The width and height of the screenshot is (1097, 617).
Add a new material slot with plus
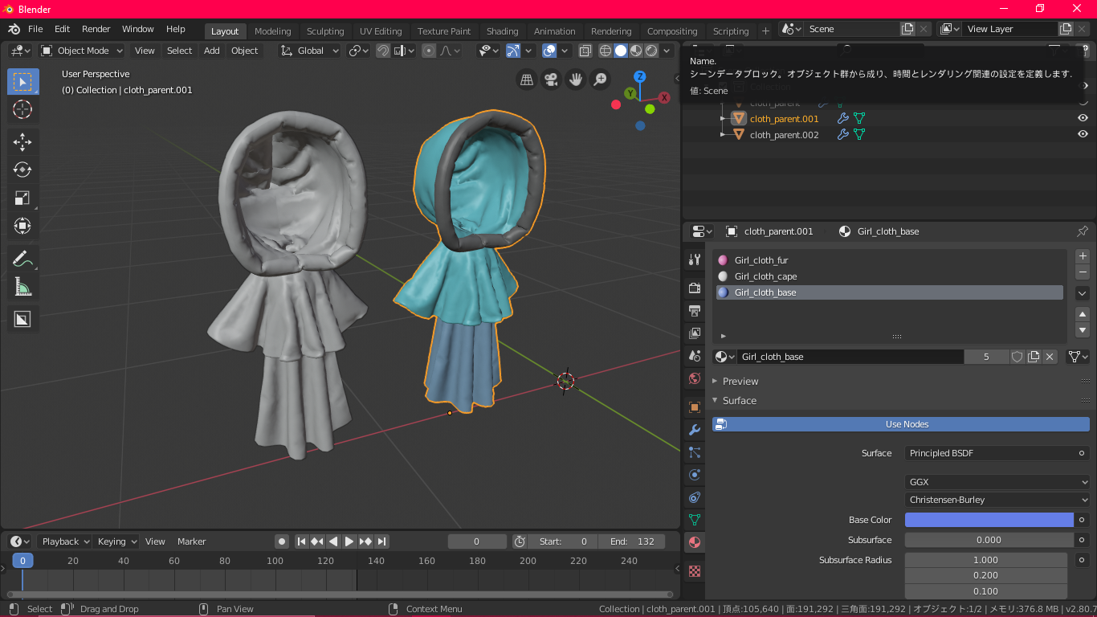[1083, 256]
